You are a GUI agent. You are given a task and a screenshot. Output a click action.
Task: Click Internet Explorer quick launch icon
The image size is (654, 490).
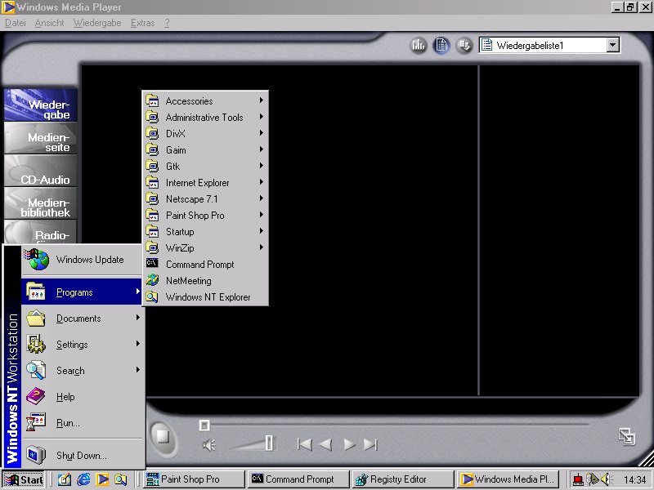[83, 479]
